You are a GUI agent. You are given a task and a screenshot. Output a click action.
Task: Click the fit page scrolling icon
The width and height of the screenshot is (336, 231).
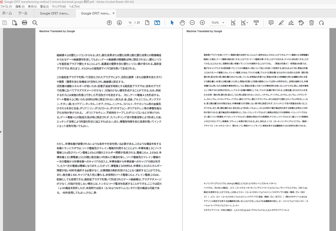(x=233, y=23)
